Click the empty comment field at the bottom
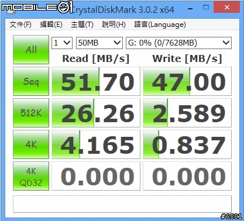The height and width of the screenshot is (221, 244). click(122, 204)
